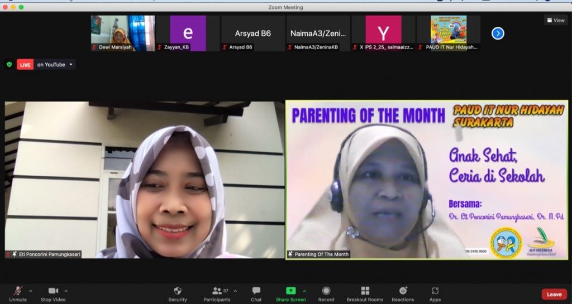The image size is (572, 304).
Task: Click the green encryption shield icon
Action: [9, 65]
